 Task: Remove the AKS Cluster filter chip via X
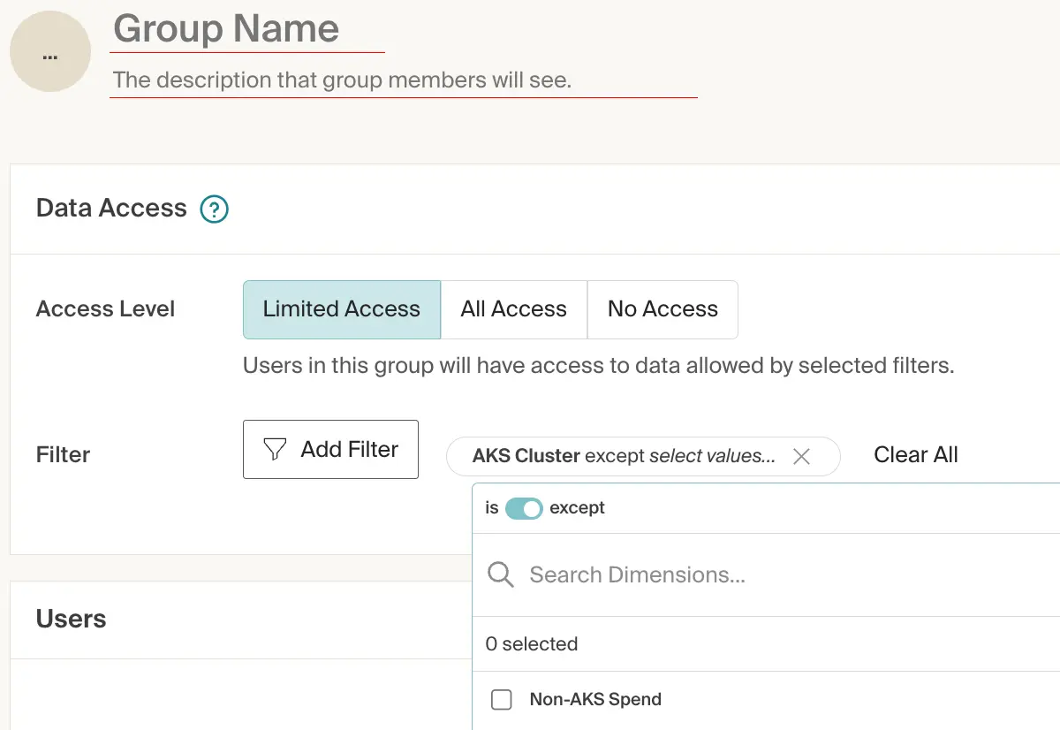(801, 456)
